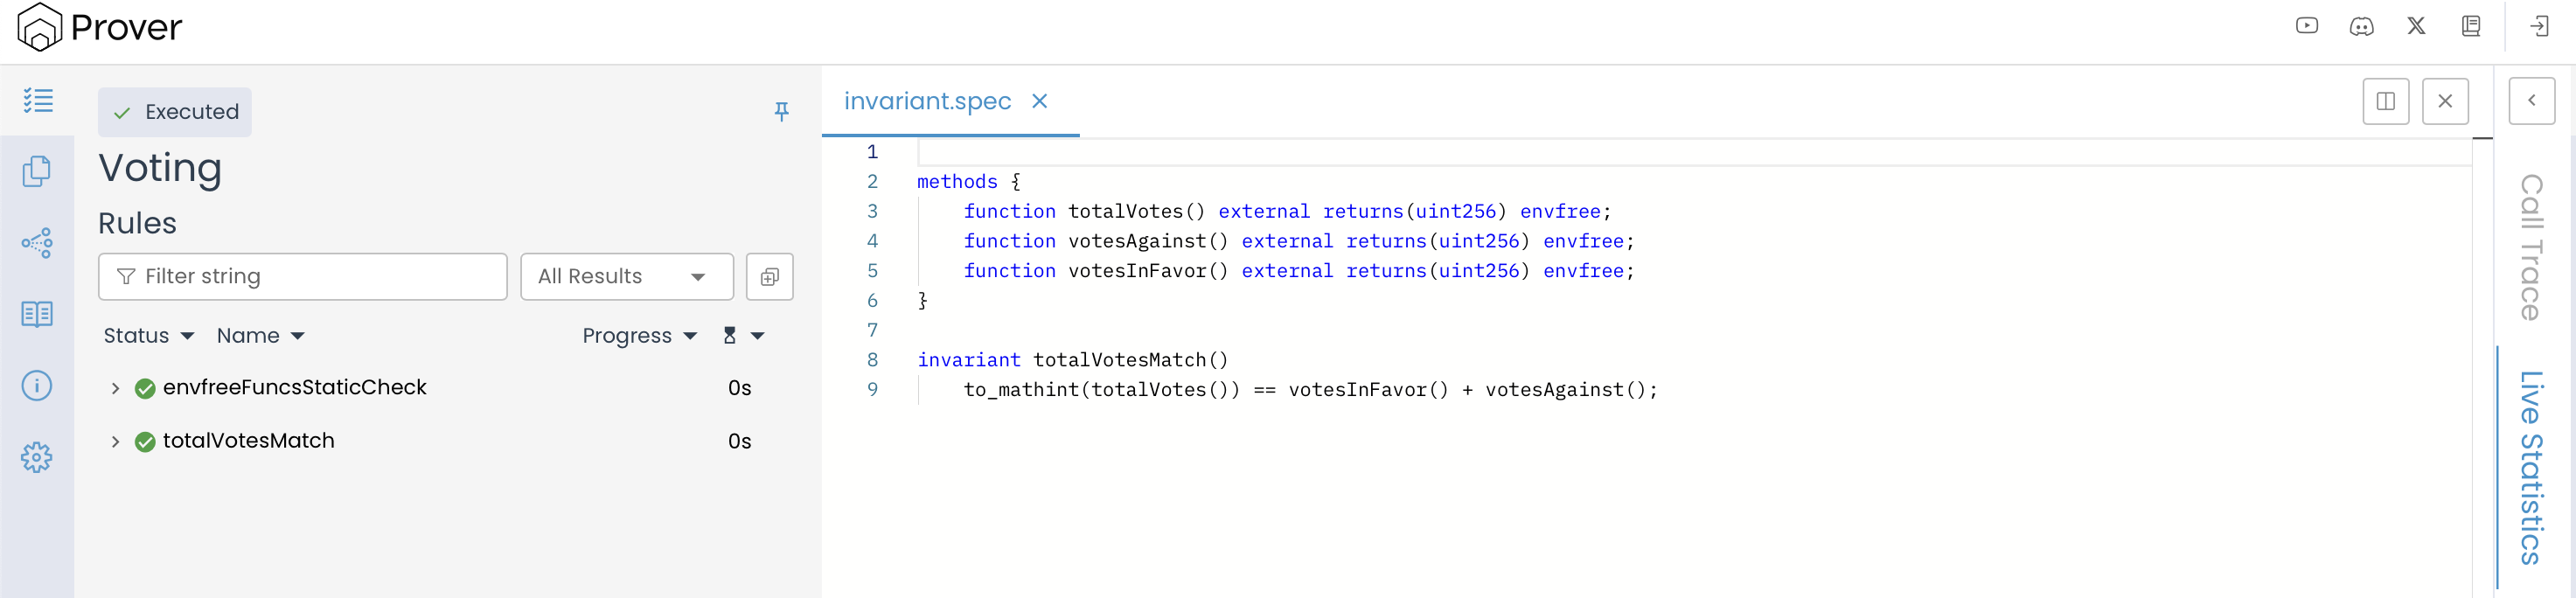Expand the envfreeFuncsStaticCheck rule
This screenshot has width=2576, height=598.
click(115, 388)
